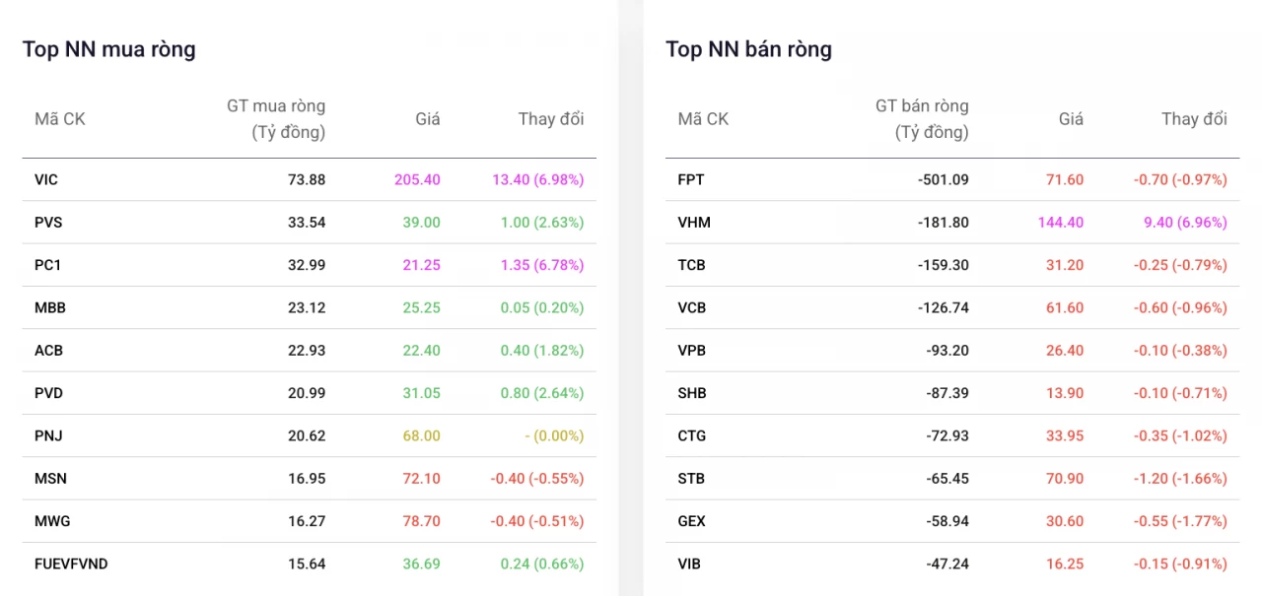The width and height of the screenshot is (1262, 596).
Task: Click the PVD ticker
Action: click(48, 393)
